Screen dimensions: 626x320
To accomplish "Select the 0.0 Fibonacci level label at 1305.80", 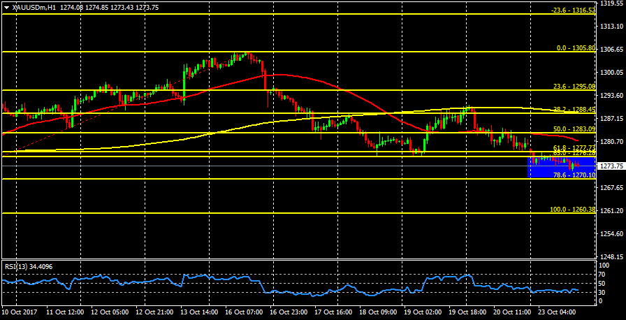I will (x=576, y=48).
